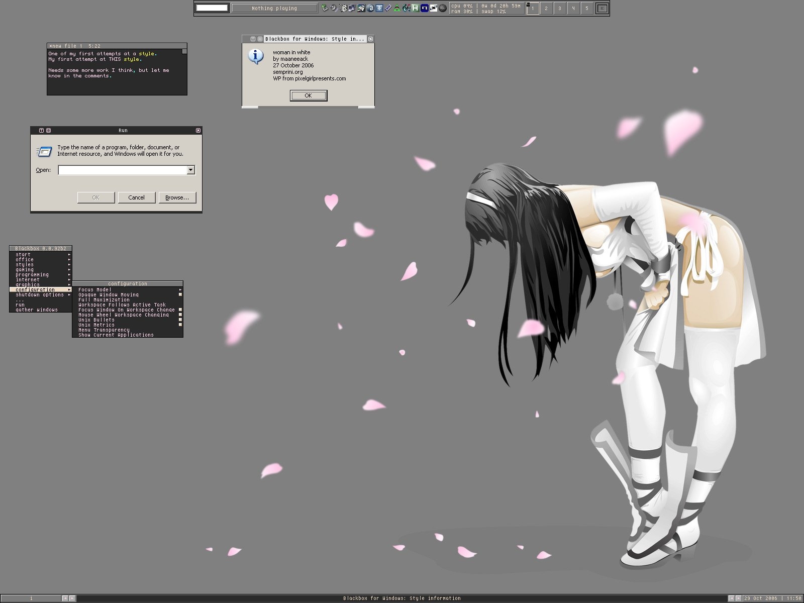Toggle Unix Metrics option

click(x=128, y=325)
